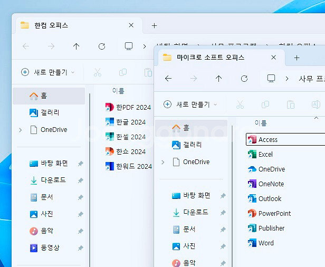Select the Access shortcut icon
Image resolution: width=325 pixels, height=267 pixels.
click(x=252, y=139)
